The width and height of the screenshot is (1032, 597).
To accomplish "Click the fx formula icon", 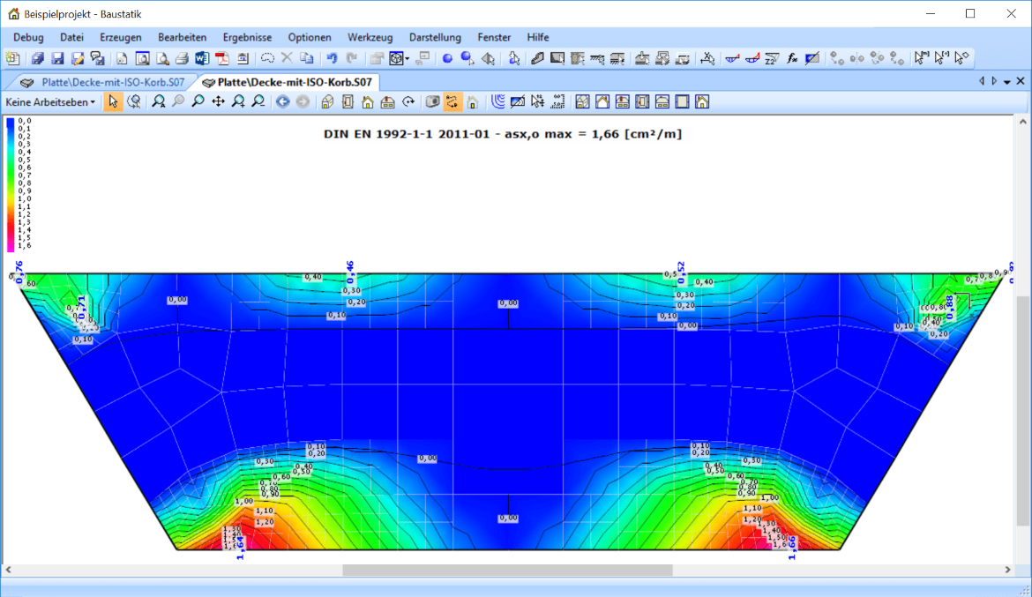I will pyautogui.click(x=792, y=59).
